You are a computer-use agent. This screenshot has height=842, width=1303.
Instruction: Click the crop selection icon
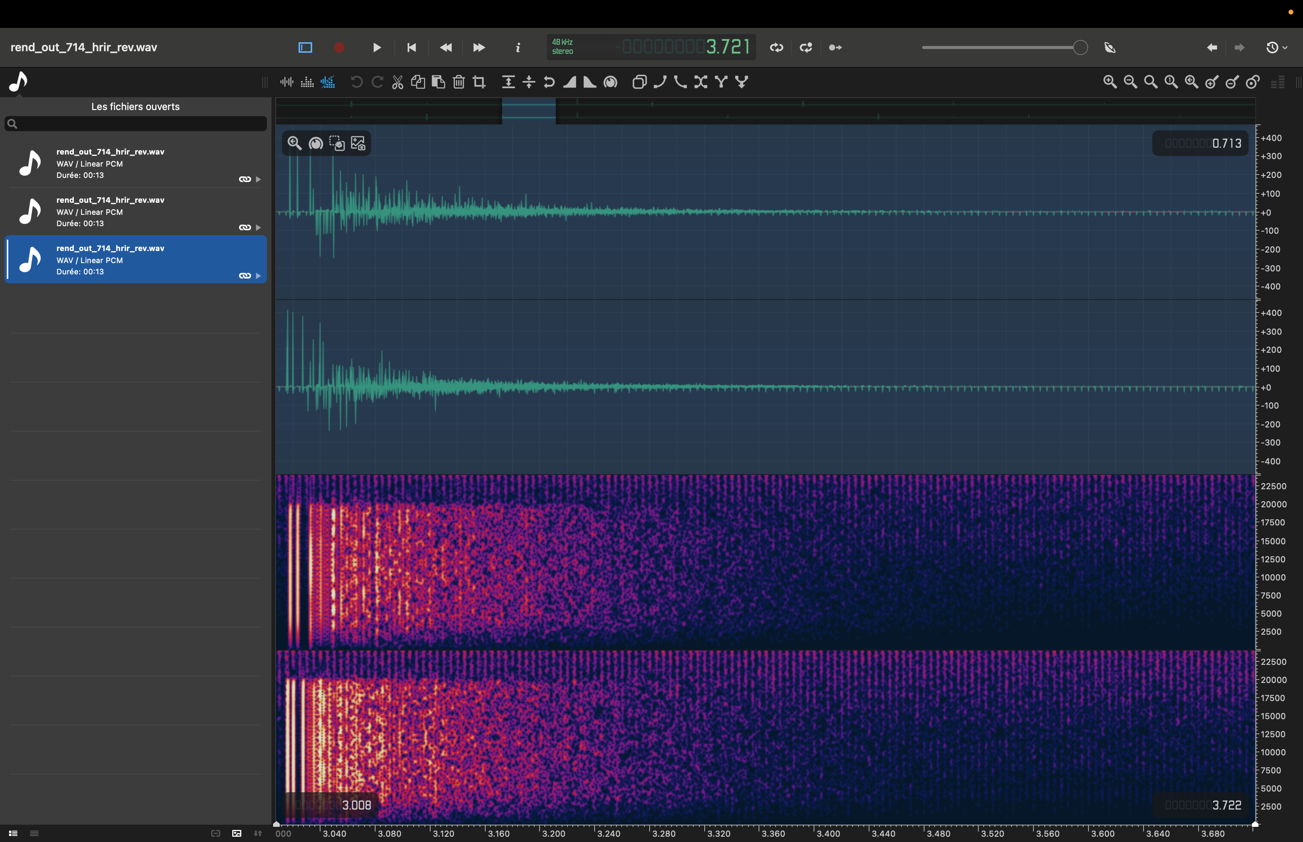pos(479,82)
